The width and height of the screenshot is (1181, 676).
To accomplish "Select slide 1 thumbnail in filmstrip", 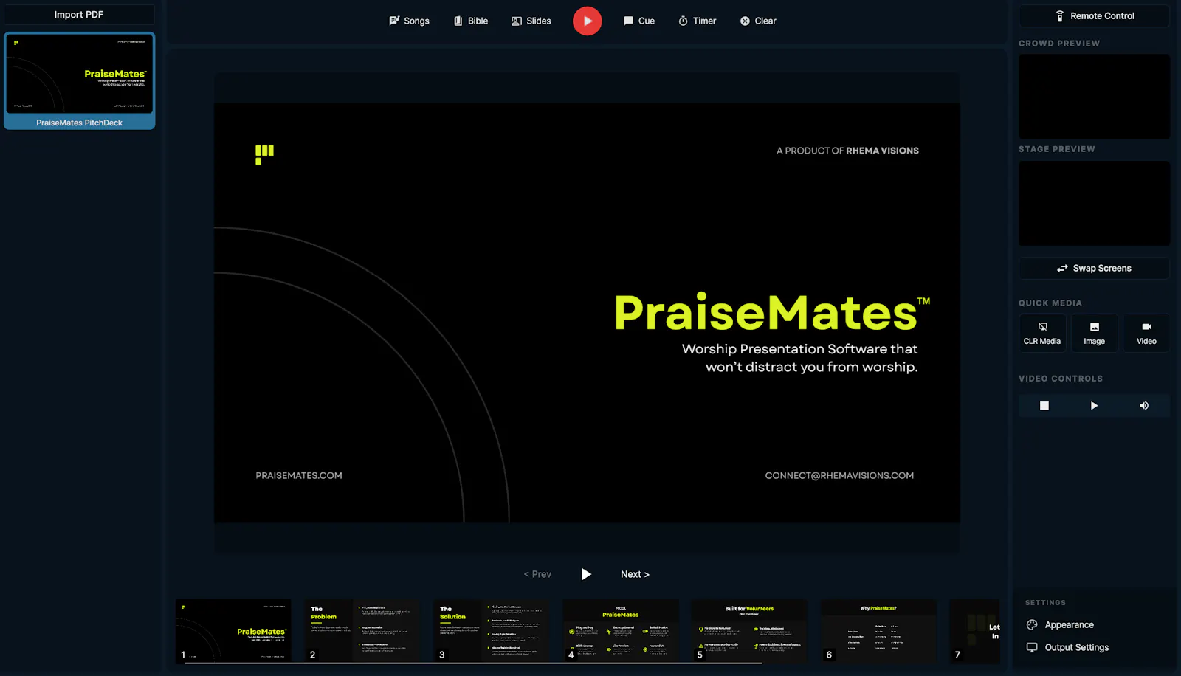I will [233, 631].
